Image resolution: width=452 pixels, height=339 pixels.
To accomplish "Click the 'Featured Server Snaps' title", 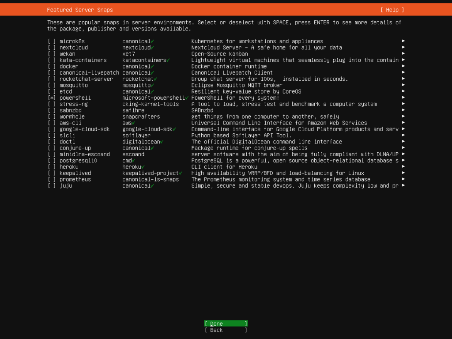I will (x=80, y=10).
